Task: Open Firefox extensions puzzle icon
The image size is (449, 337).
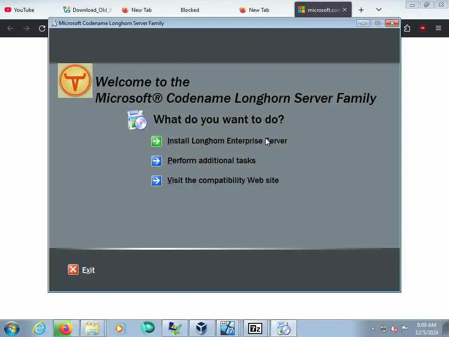Action: tap(407, 28)
